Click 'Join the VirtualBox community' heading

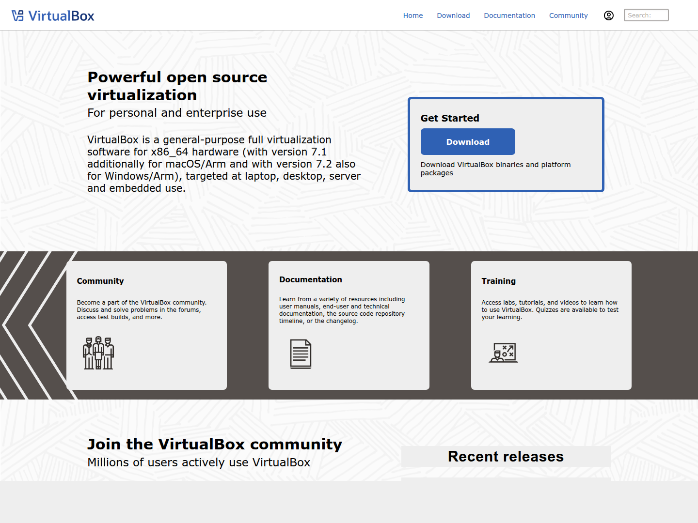tap(215, 444)
